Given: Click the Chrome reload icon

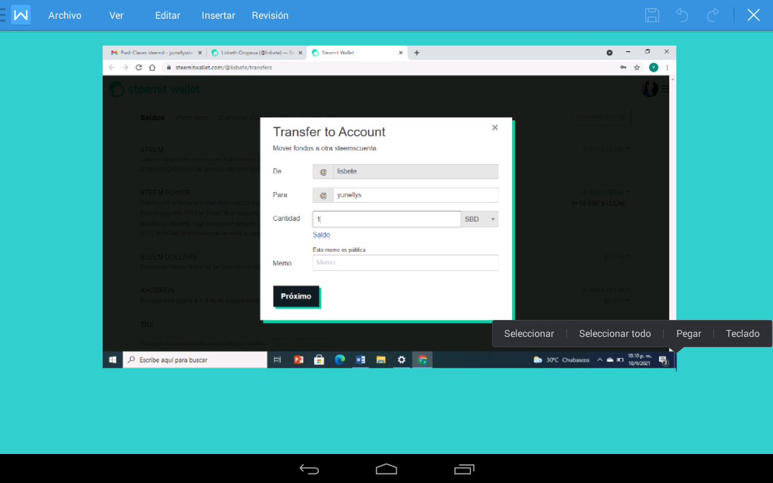Looking at the screenshot, I should [x=139, y=68].
